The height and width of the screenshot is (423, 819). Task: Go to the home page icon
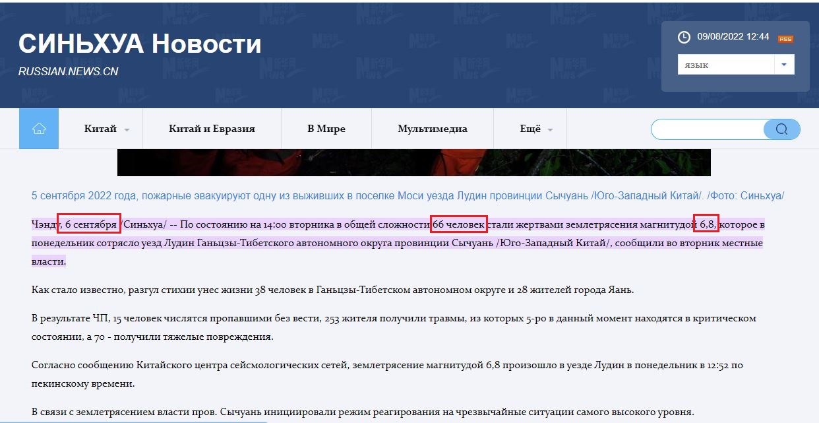point(39,129)
